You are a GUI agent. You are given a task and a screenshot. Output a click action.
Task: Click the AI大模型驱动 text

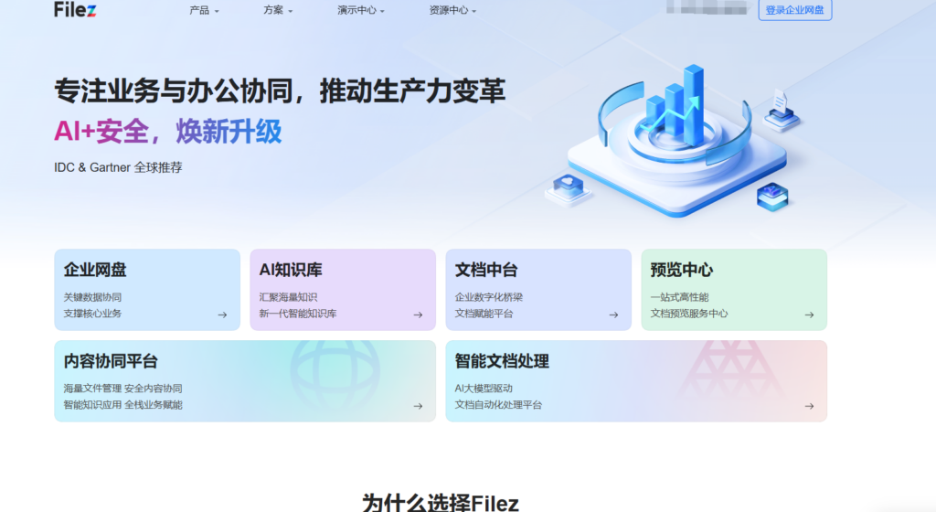[x=484, y=389]
